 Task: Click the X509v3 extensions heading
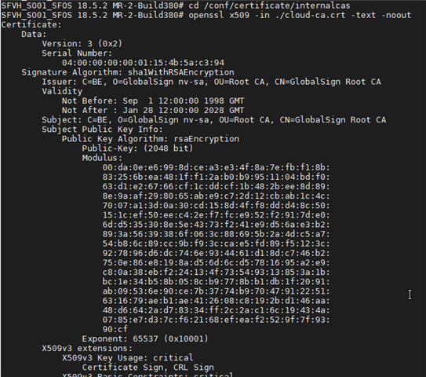87,349
